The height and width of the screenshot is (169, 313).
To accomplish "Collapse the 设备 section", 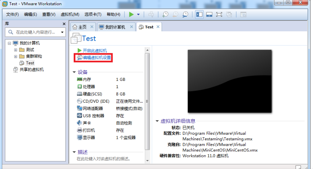I will [x=74, y=72].
